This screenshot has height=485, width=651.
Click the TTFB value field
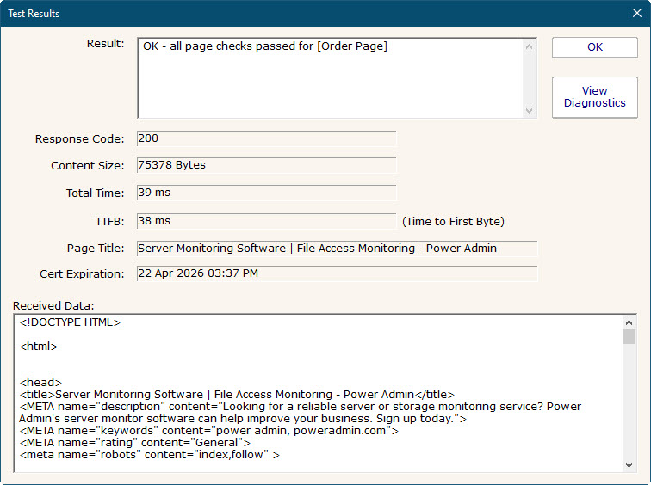(266, 221)
